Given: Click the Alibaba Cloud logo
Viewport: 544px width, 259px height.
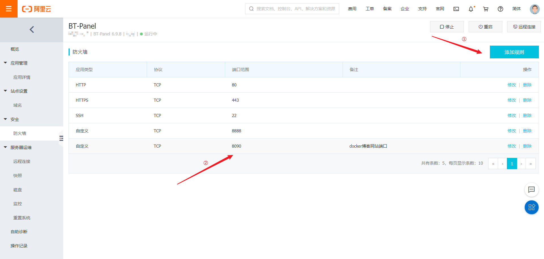Looking at the screenshot, I should point(37,9).
